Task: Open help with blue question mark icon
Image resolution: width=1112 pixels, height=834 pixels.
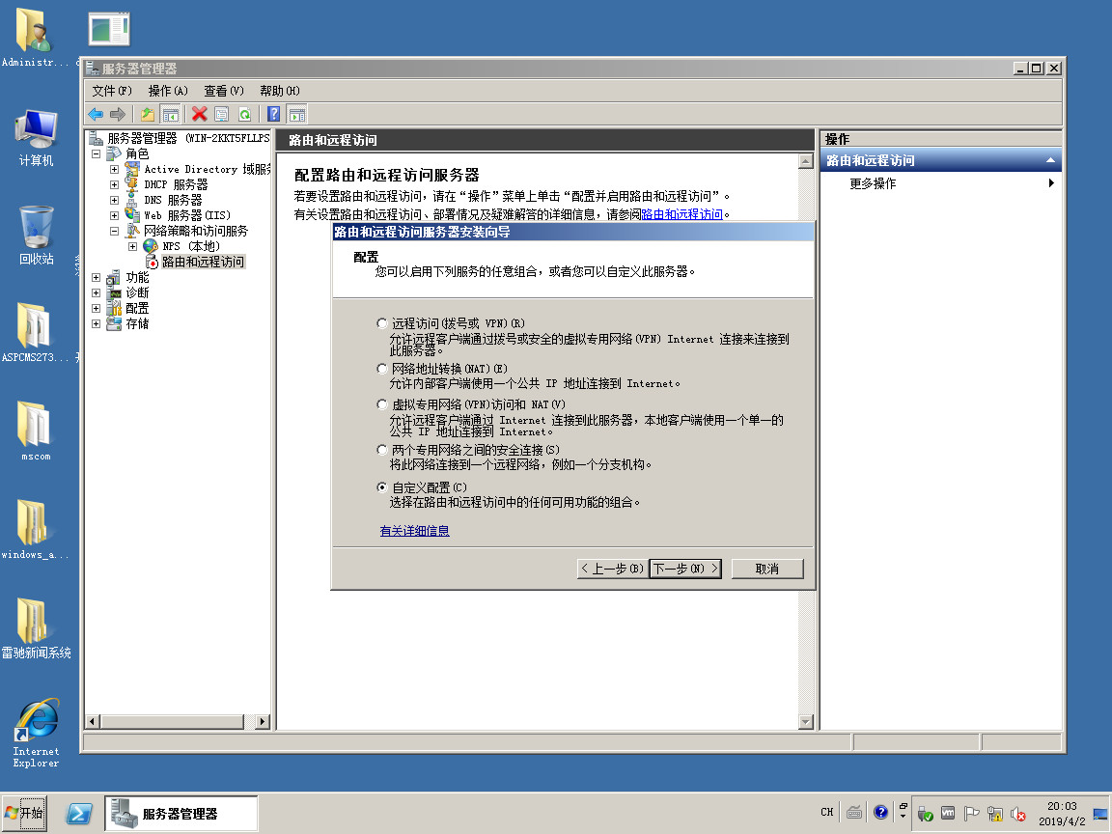Action: pos(274,114)
